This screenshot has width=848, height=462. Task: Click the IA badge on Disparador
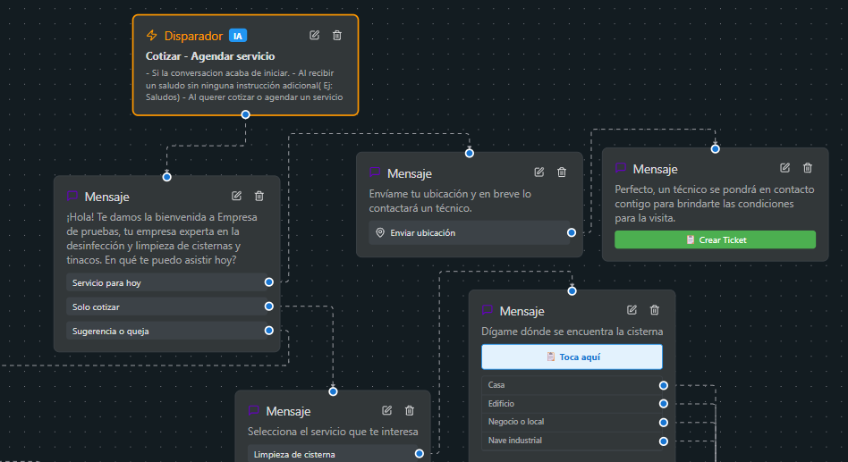coord(238,36)
